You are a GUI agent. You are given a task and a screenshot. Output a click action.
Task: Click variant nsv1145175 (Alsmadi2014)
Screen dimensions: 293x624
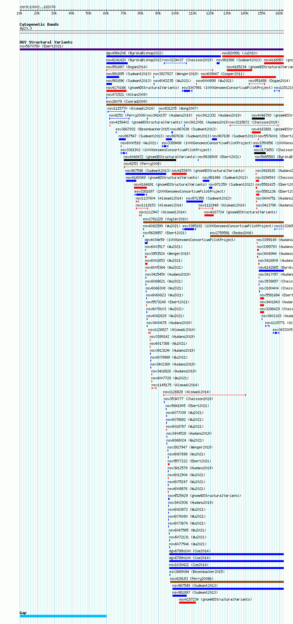point(175,385)
